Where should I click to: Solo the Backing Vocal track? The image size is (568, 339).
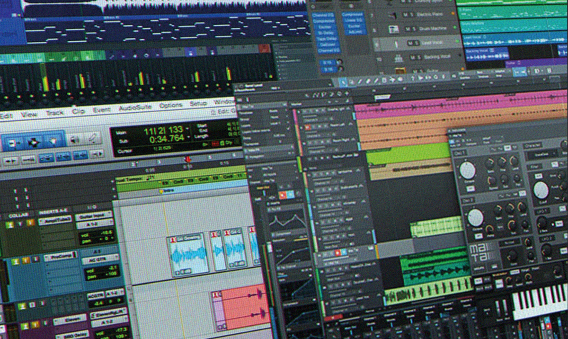(x=419, y=57)
